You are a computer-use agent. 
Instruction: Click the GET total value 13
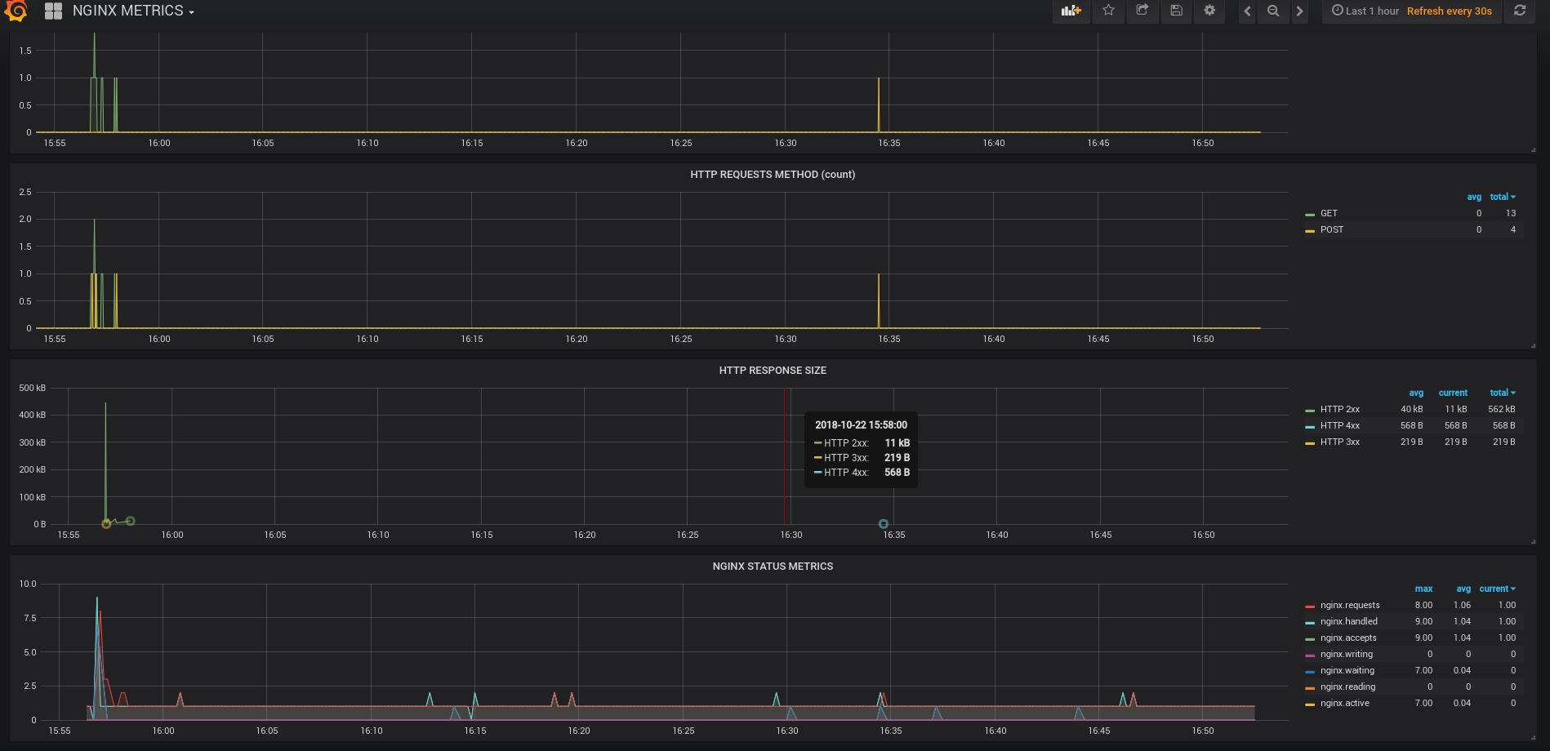[x=1511, y=213]
